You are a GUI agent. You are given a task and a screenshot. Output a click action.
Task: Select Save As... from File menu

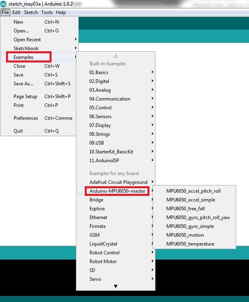point(24,84)
